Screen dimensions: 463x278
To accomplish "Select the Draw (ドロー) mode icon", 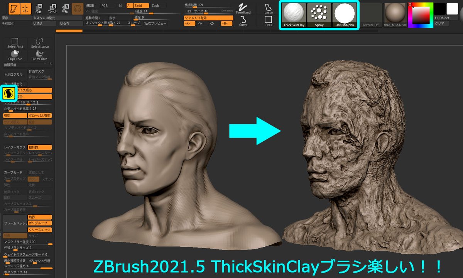I will (x=26, y=8).
